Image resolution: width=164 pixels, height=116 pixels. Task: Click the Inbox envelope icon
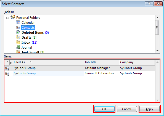(x=18, y=42)
